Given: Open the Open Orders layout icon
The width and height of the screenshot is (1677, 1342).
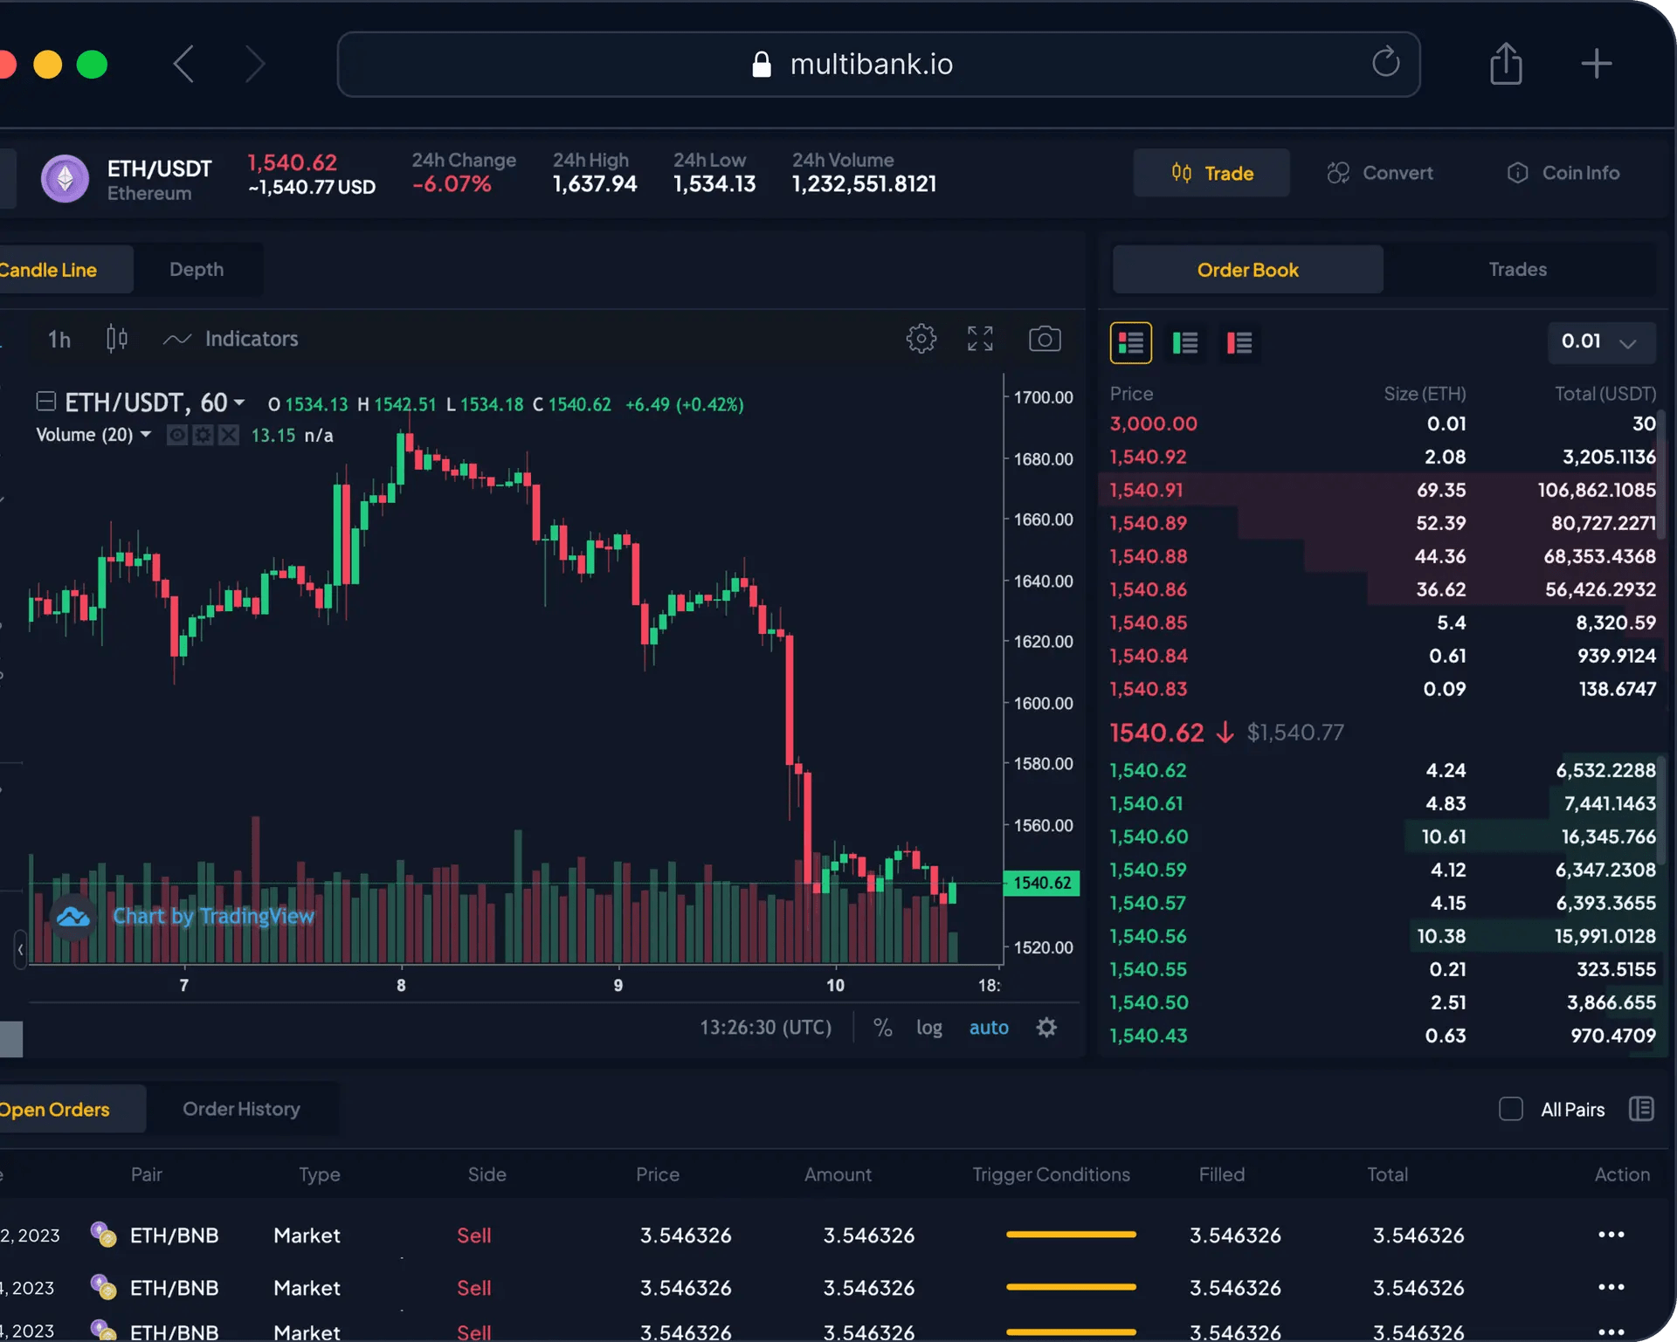Looking at the screenshot, I should point(1641,1109).
